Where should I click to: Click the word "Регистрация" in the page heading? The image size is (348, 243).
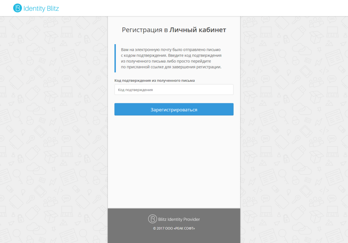[142, 30]
